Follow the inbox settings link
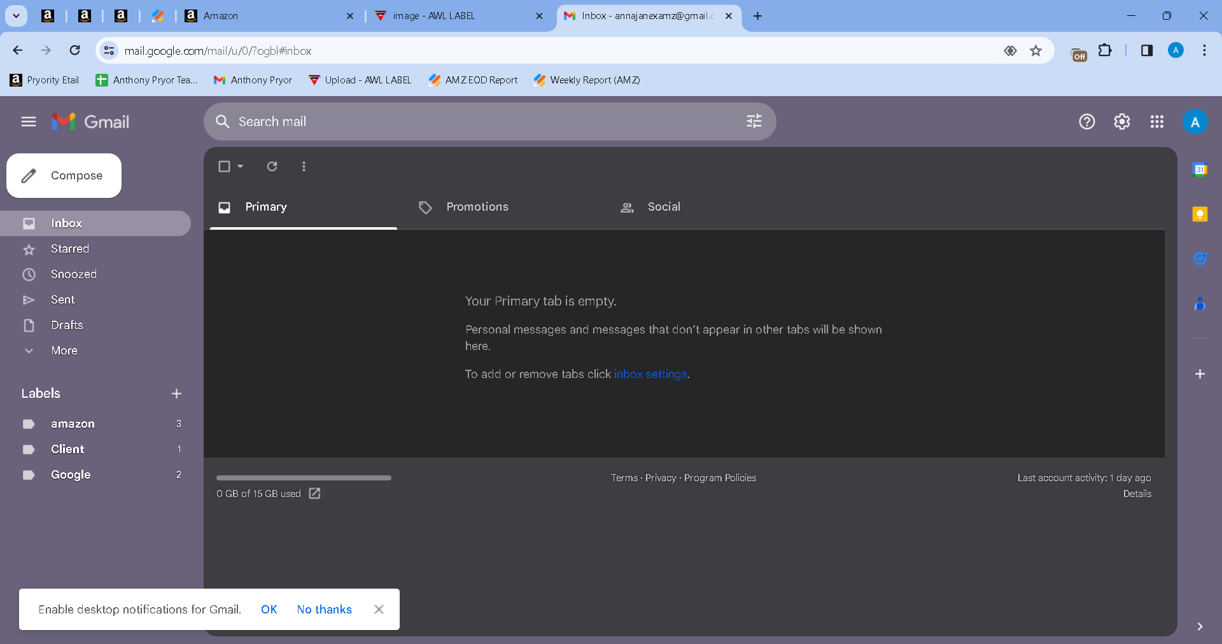Viewport: 1222px width, 644px height. (x=650, y=374)
